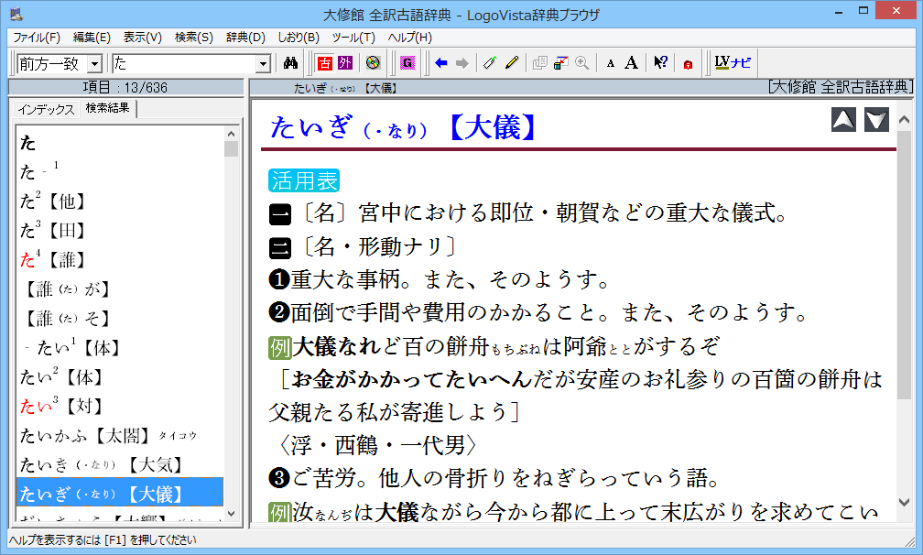Select the た【田】 entry
Image resolution: width=923 pixels, height=555 pixels.
pyautogui.click(x=53, y=230)
